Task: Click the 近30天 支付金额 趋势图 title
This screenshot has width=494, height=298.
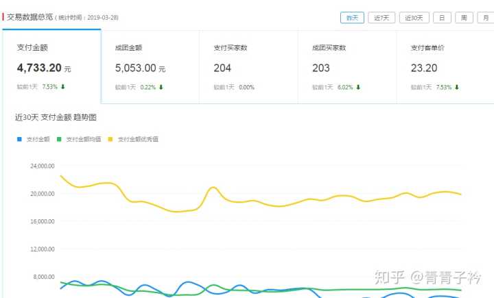Action: (x=56, y=117)
